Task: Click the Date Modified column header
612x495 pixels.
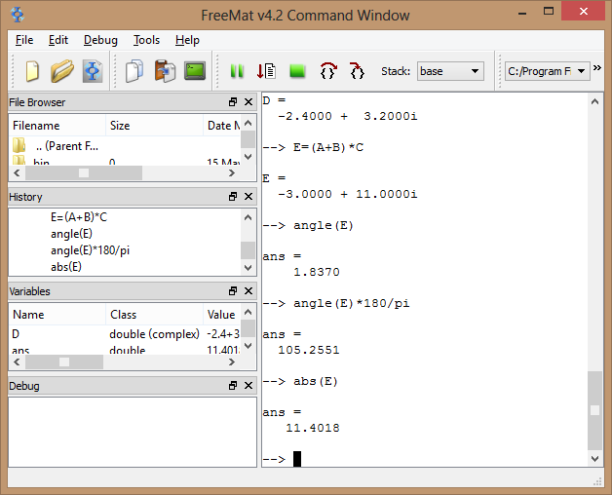Action: click(221, 126)
